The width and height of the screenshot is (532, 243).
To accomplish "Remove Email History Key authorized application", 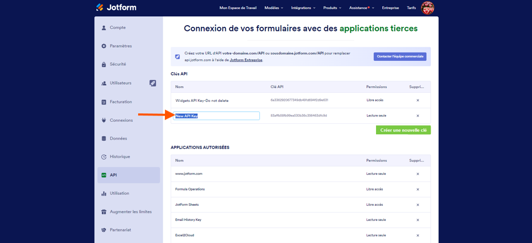I will tap(418, 220).
